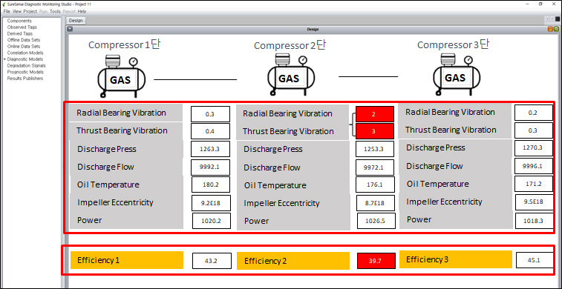Select Observed Tags in the project tree
The width and height of the screenshot is (562, 289).
[x=22, y=27]
